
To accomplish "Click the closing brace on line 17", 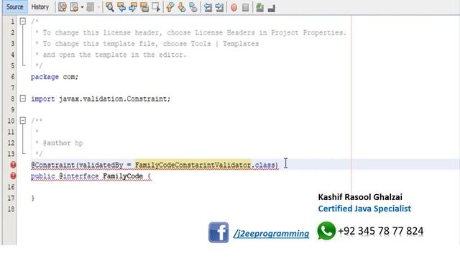I will coord(33,199).
